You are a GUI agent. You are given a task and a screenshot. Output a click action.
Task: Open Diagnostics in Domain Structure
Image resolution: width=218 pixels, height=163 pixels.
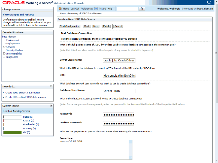click(12, 57)
